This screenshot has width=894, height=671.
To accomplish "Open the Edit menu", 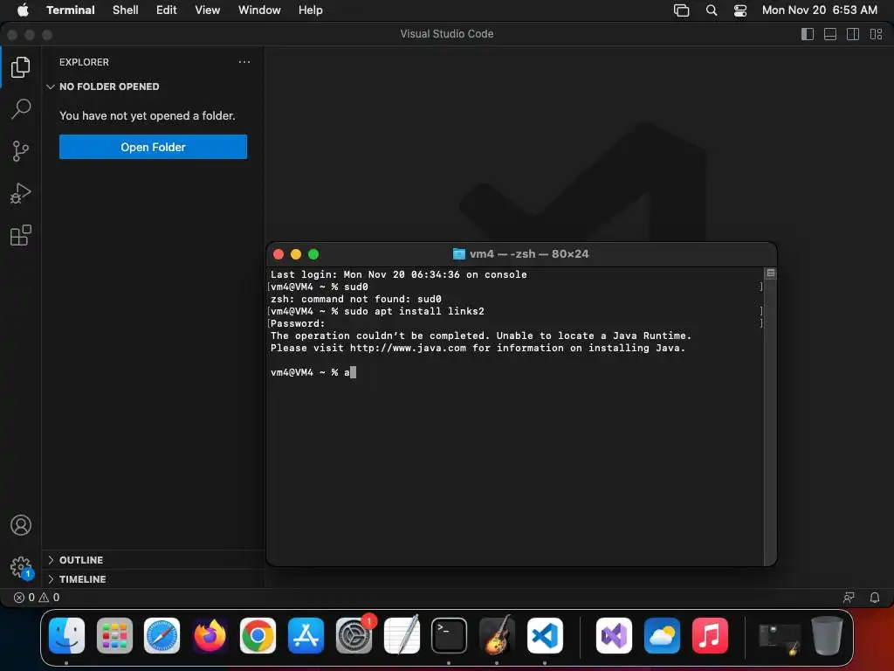I will click(167, 10).
